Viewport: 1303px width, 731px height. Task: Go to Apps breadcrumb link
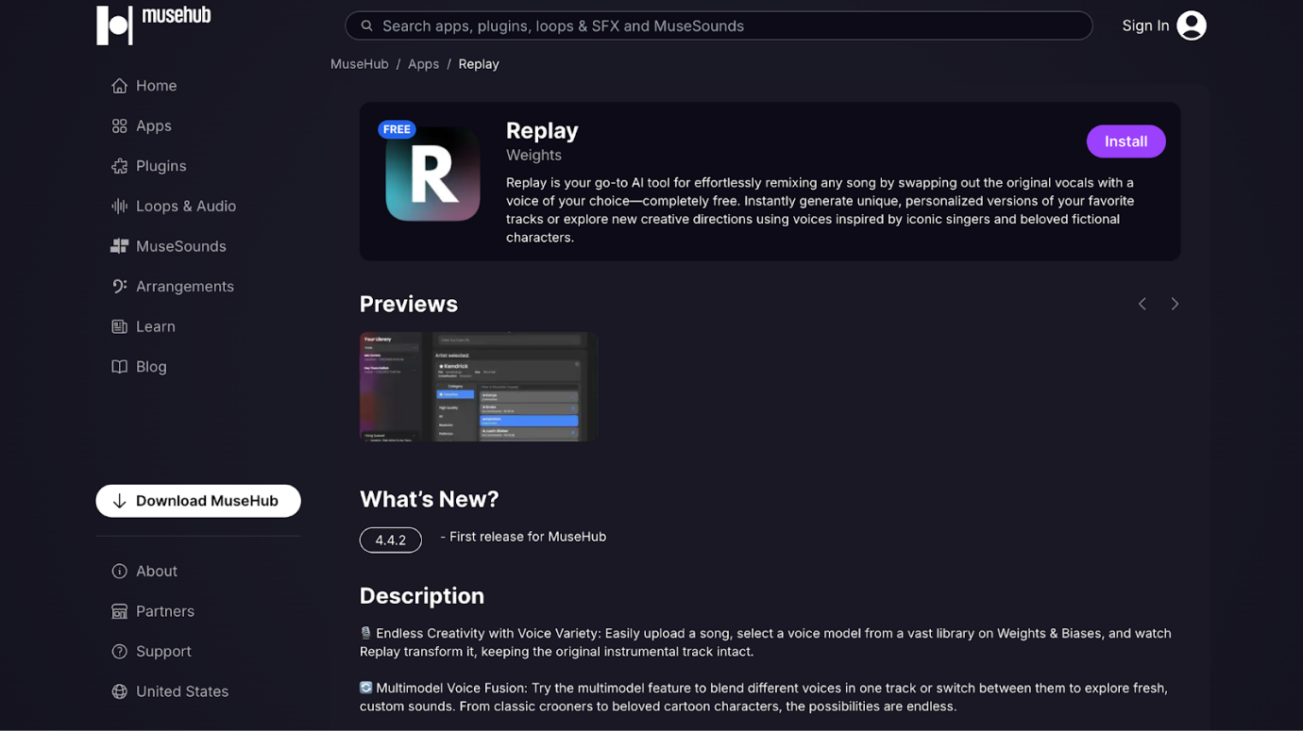point(423,64)
